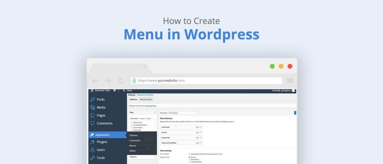The width and height of the screenshot is (383, 164).
Task: Click the browser back arrow
Action: click(95, 81)
